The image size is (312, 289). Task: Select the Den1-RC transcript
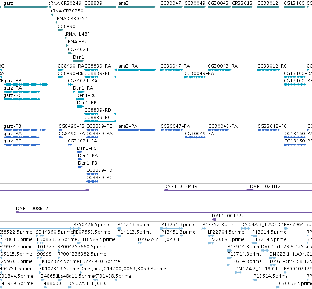pyautogui.click(x=80, y=99)
